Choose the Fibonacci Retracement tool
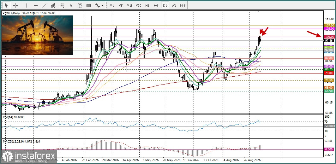 point(62,5)
